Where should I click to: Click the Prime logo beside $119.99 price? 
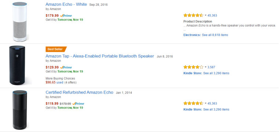coord(78,103)
